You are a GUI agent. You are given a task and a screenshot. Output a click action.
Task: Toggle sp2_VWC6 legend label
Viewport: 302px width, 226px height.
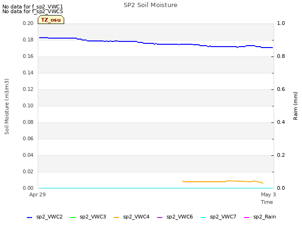(180, 217)
